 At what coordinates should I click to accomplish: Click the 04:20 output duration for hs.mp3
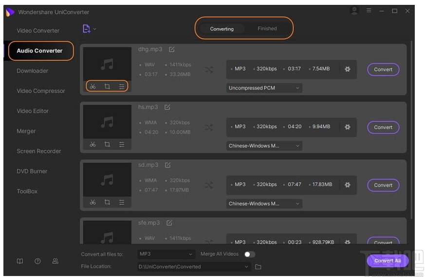pos(295,127)
